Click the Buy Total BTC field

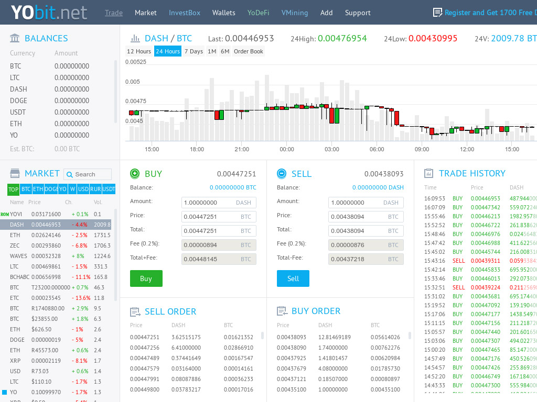(x=219, y=231)
